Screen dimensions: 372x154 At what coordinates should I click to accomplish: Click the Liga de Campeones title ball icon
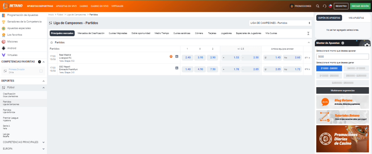pyautogui.click(x=50, y=23)
